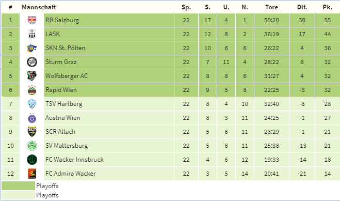Click the Austria Wien purple crest
This screenshot has height=201, width=340.
tap(32, 118)
